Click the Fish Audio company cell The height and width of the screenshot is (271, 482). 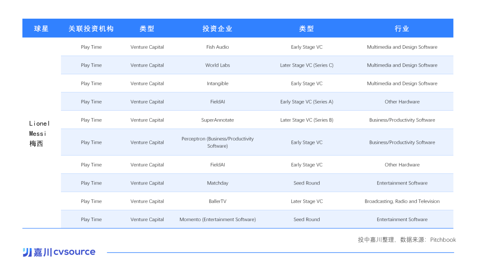click(218, 47)
